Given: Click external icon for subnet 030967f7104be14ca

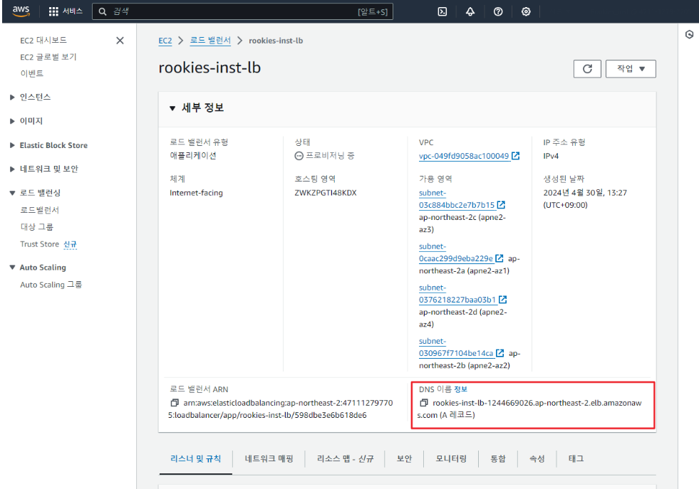Looking at the screenshot, I should (500, 353).
